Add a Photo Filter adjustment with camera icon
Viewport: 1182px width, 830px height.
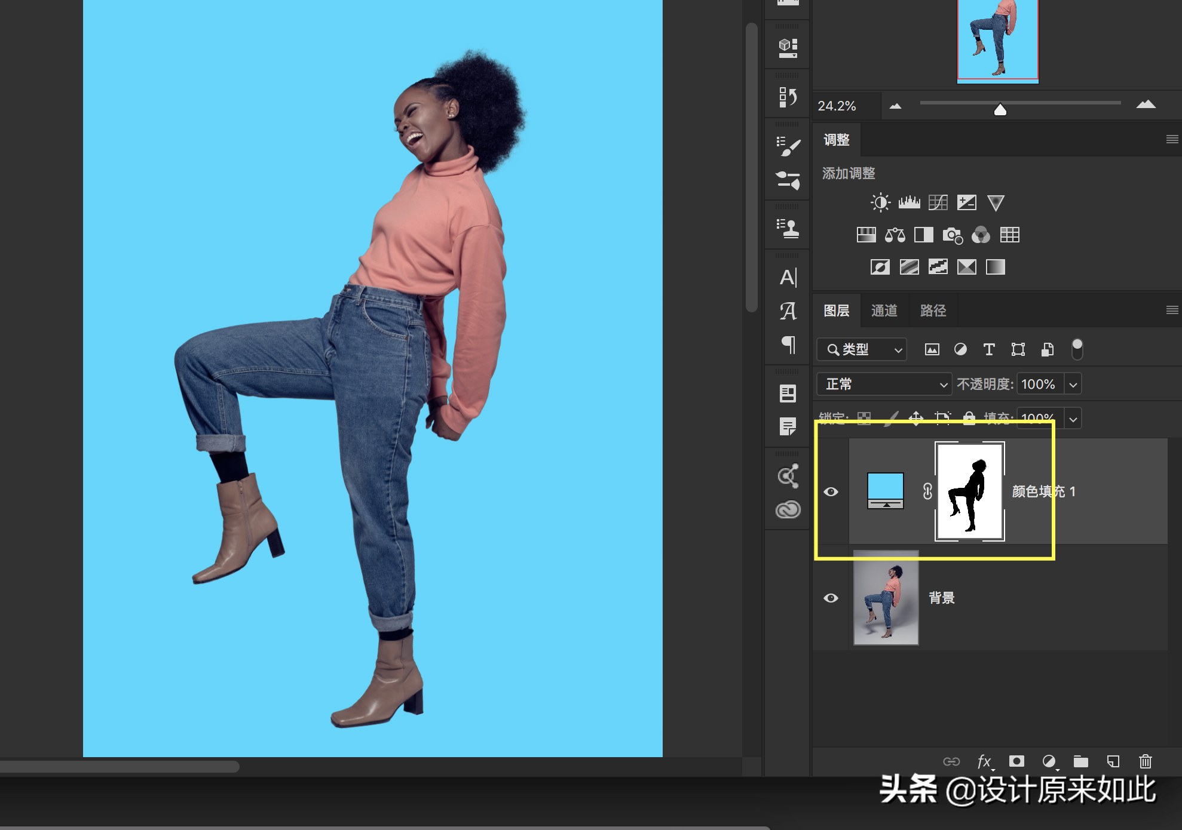952,235
